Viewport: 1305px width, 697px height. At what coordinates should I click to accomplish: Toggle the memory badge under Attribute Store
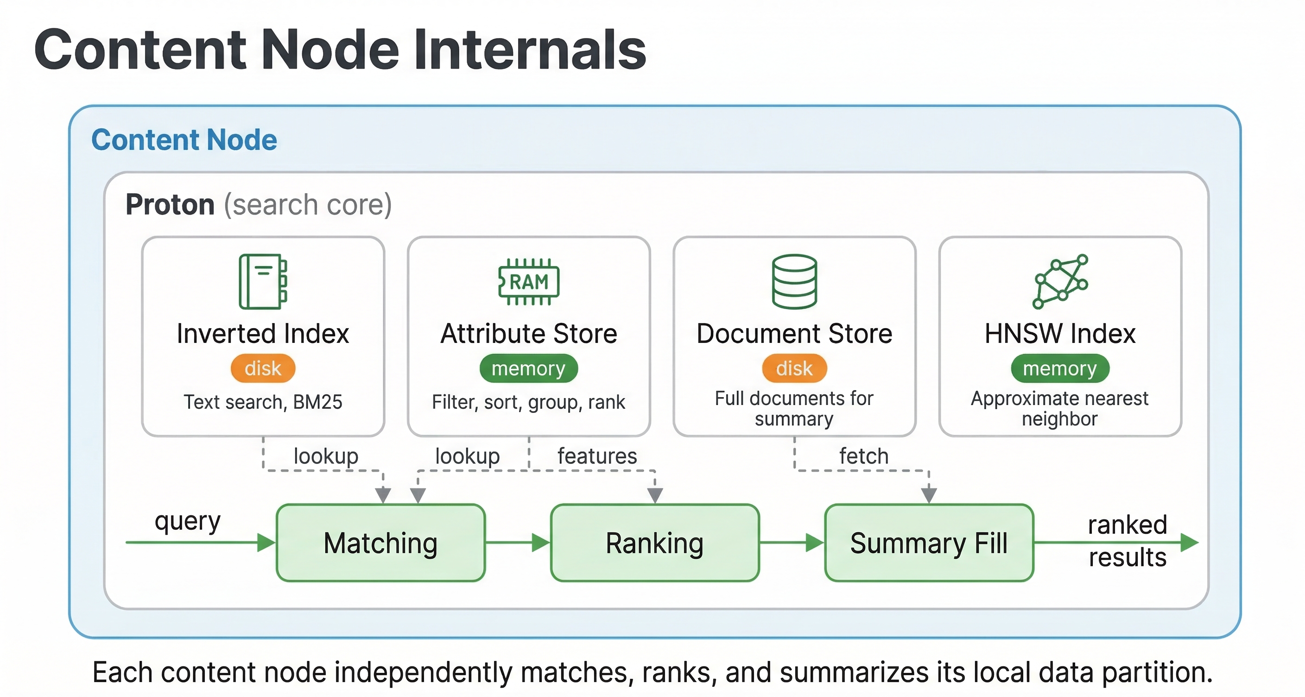[x=528, y=369]
